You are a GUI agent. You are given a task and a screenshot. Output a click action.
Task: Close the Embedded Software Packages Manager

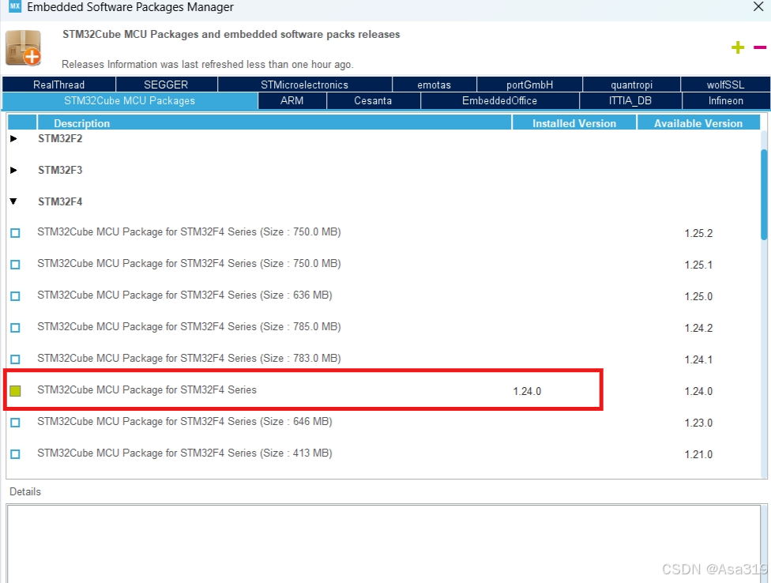click(x=758, y=6)
